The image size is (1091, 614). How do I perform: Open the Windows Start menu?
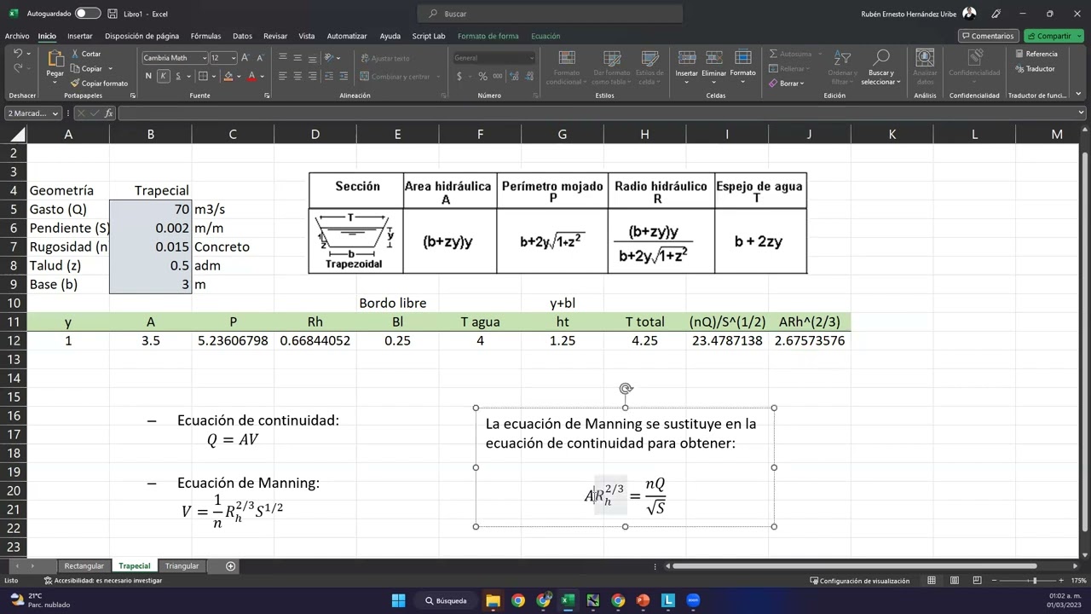pyautogui.click(x=398, y=600)
